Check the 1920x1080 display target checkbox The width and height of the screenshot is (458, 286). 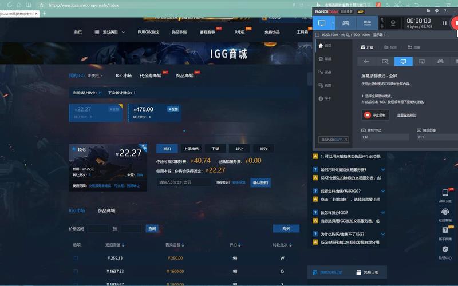pos(318,34)
